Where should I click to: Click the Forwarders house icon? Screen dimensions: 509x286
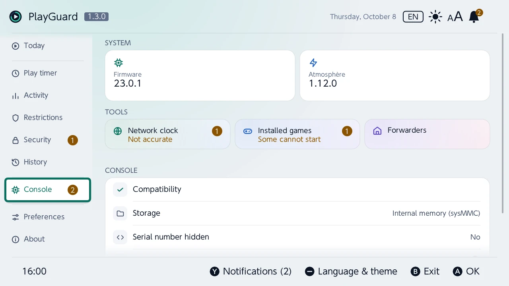(x=377, y=131)
